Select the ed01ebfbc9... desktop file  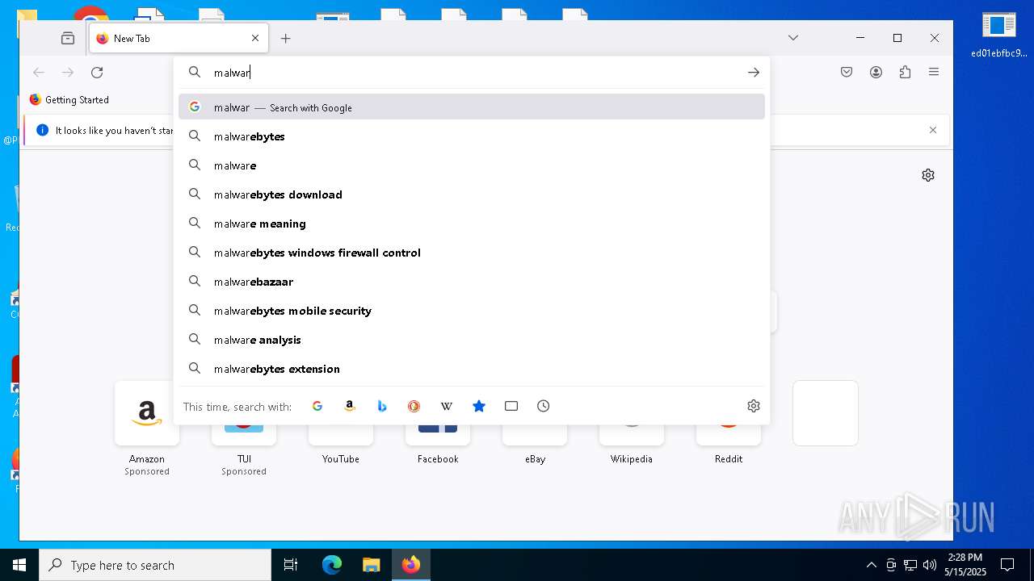tap(999, 36)
